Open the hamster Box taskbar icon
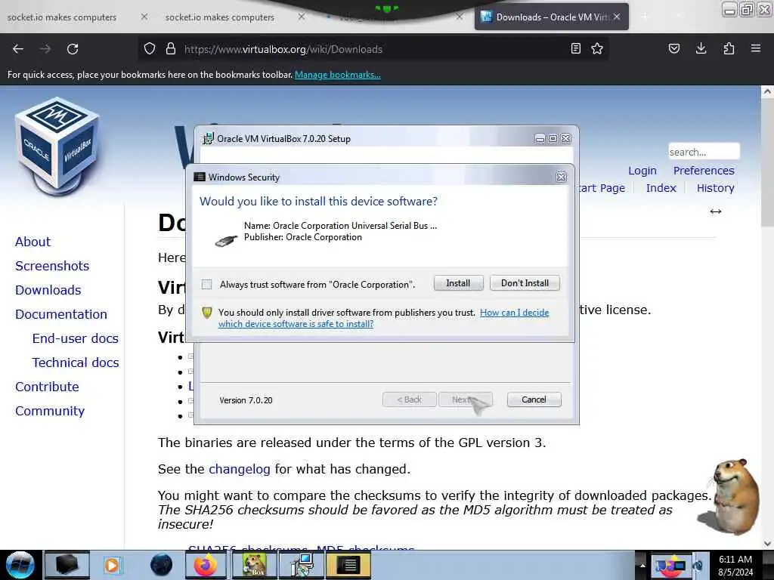 click(254, 565)
